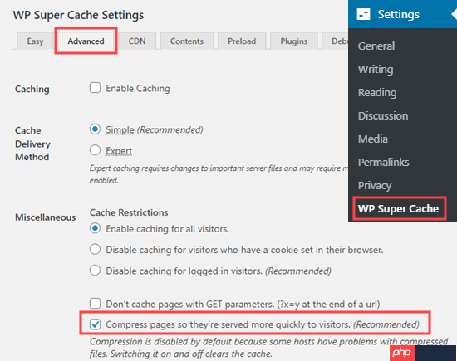Open the Contents tab

point(187,41)
